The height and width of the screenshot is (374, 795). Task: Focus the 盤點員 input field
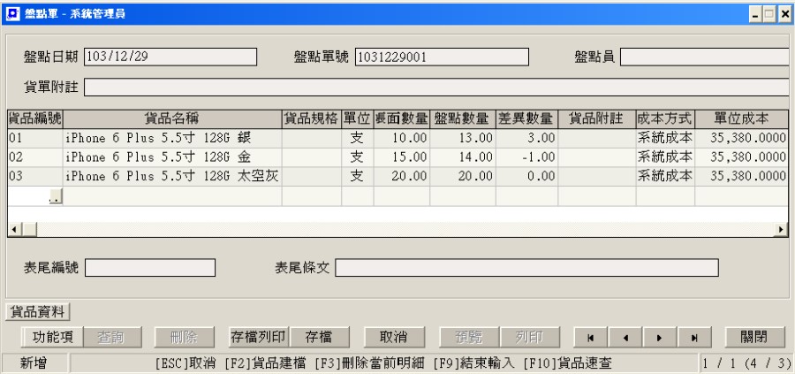coord(705,57)
